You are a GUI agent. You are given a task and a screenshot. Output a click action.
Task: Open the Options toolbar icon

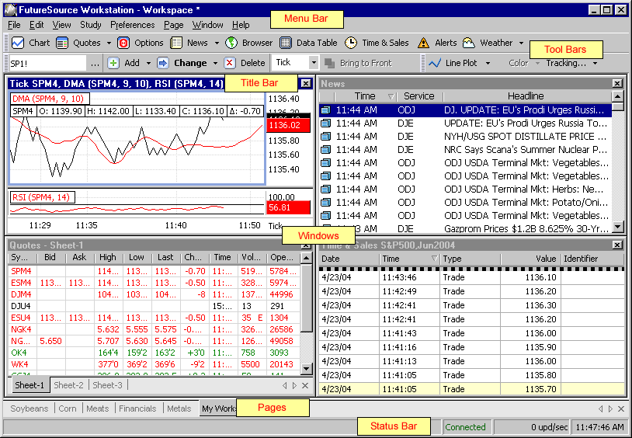tap(123, 43)
